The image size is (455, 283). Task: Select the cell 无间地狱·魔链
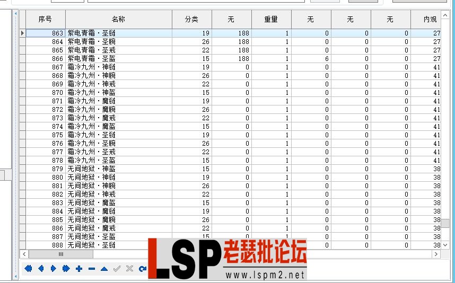[x=119, y=211]
